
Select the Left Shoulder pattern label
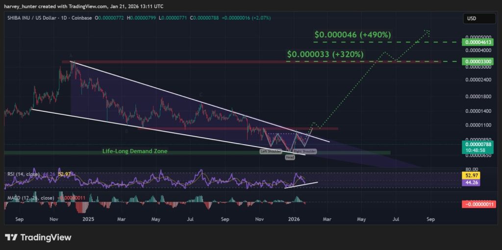(x=271, y=152)
